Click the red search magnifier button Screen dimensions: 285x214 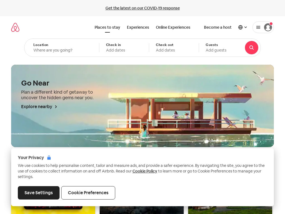click(x=251, y=47)
